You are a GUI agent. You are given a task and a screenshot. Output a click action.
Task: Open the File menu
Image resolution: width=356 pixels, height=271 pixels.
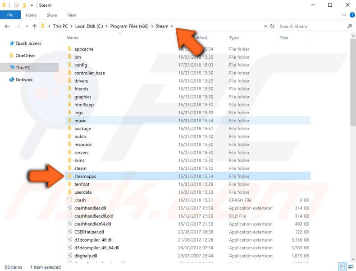coord(10,15)
